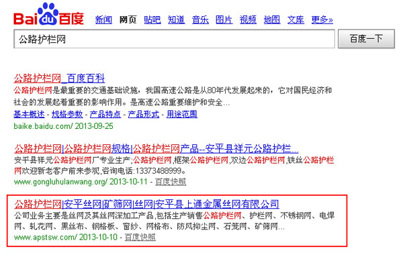Open 百度快照 for the gongluhulanwang.org result

(x=171, y=182)
